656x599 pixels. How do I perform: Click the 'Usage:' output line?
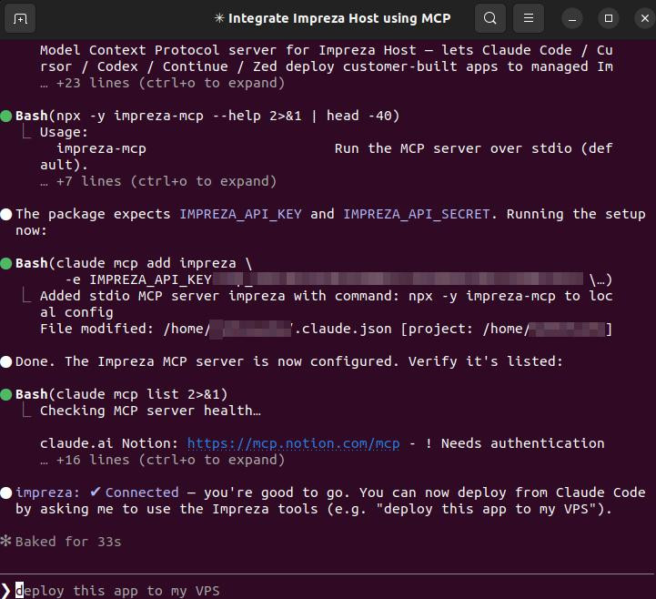(64, 132)
